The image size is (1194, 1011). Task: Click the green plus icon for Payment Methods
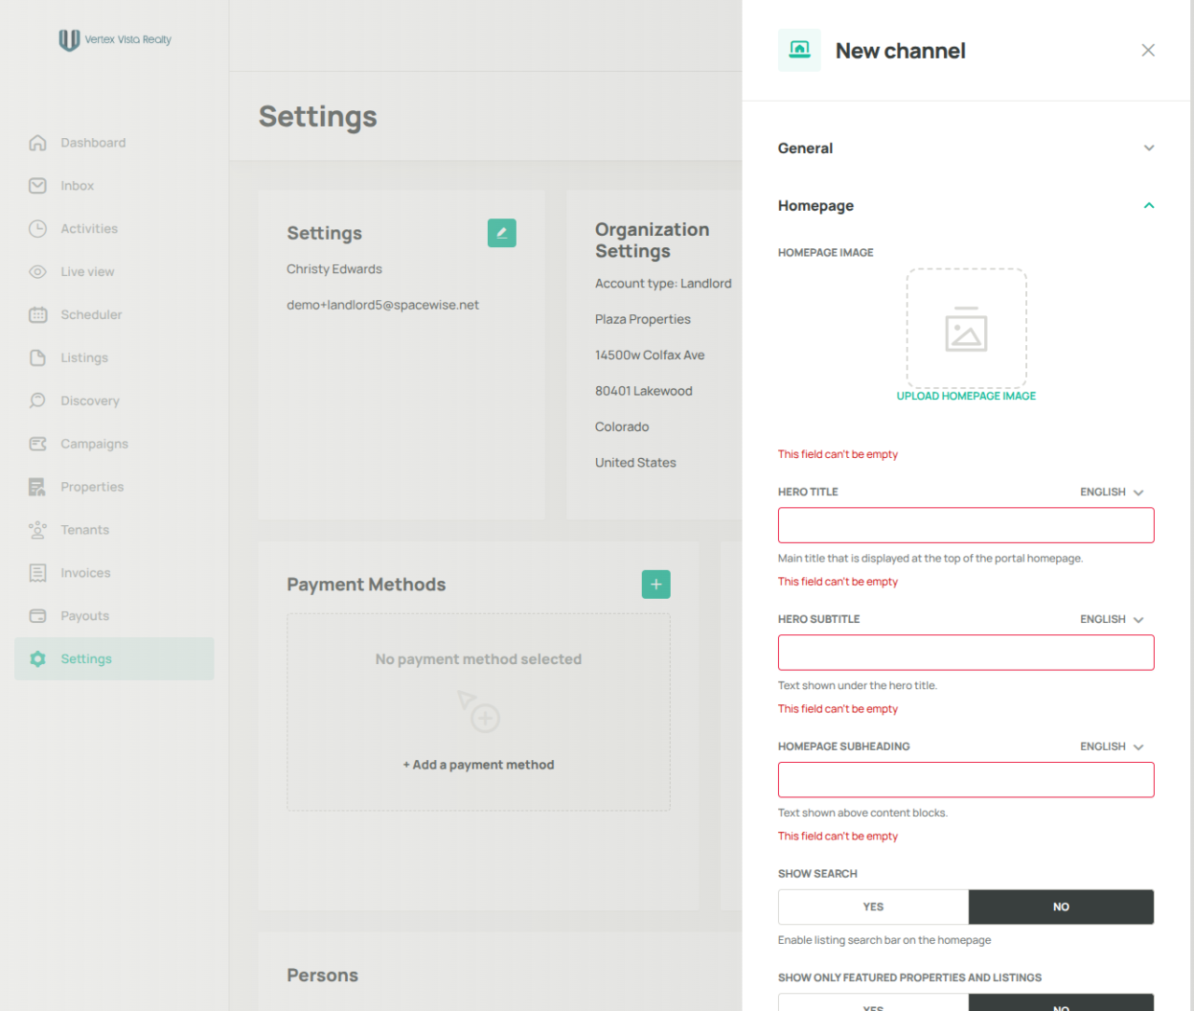[656, 584]
